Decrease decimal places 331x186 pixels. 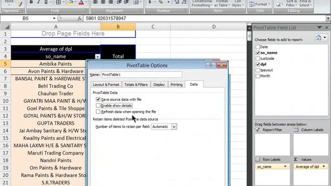[x=184, y=2]
